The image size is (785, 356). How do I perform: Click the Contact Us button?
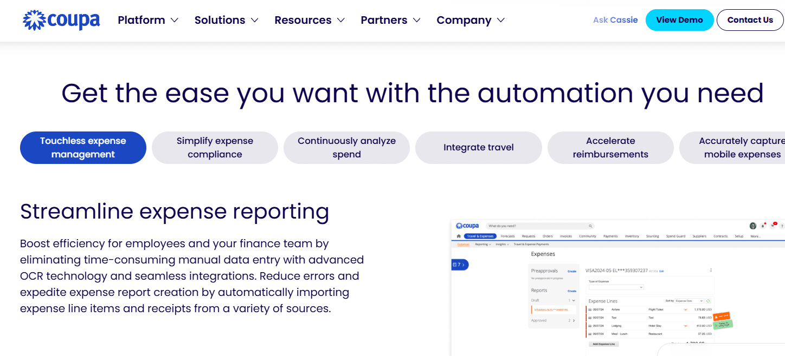pyautogui.click(x=750, y=20)
